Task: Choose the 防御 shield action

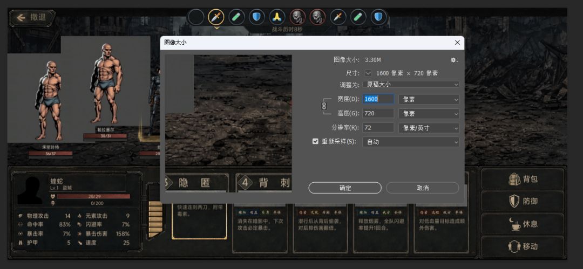Action: coord(523,202)
